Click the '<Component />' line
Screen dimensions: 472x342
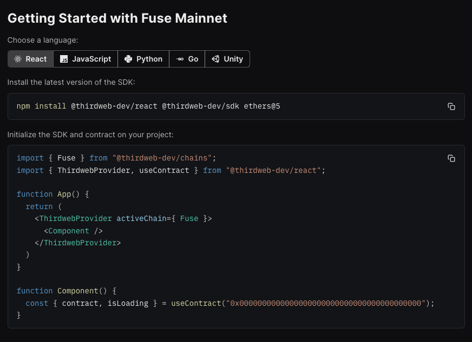pos(73,231)
